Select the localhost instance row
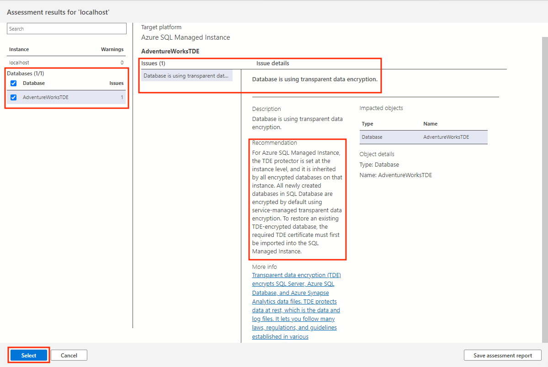548x367 pixels. tap(66, 63)
